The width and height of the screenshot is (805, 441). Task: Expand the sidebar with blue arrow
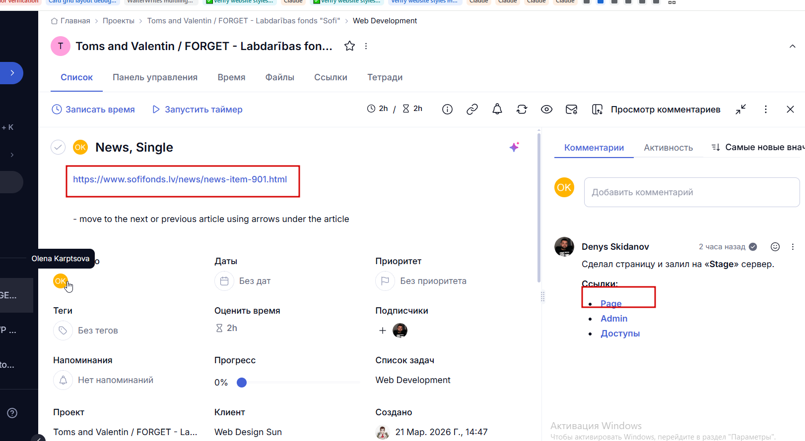[x=11, y=73]
